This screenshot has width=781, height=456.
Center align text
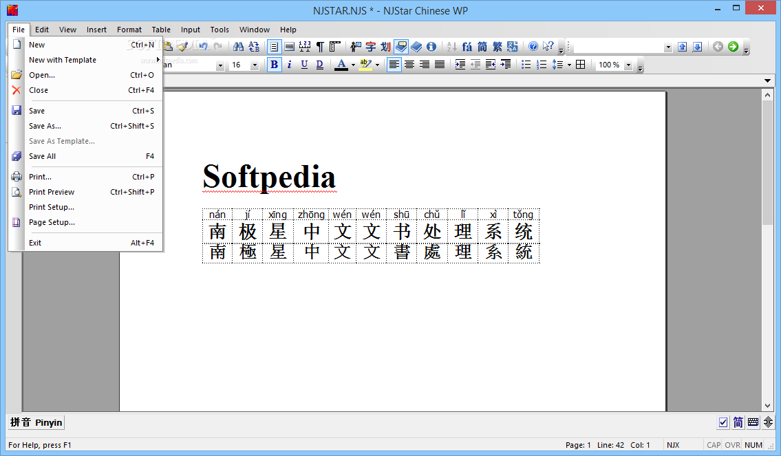[409, 65]
